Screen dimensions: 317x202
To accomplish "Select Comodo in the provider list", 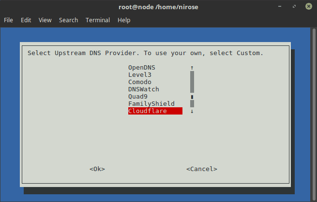I will click(x=140, y=82).
